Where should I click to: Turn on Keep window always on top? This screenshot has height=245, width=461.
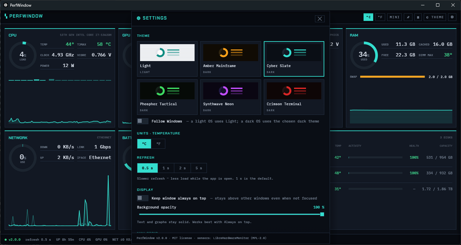(x=143, y=198)
